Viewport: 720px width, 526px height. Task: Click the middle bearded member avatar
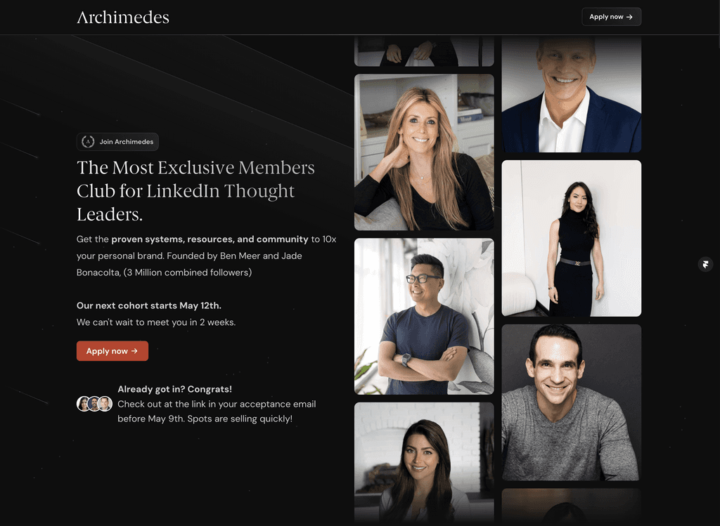(94, 404)
